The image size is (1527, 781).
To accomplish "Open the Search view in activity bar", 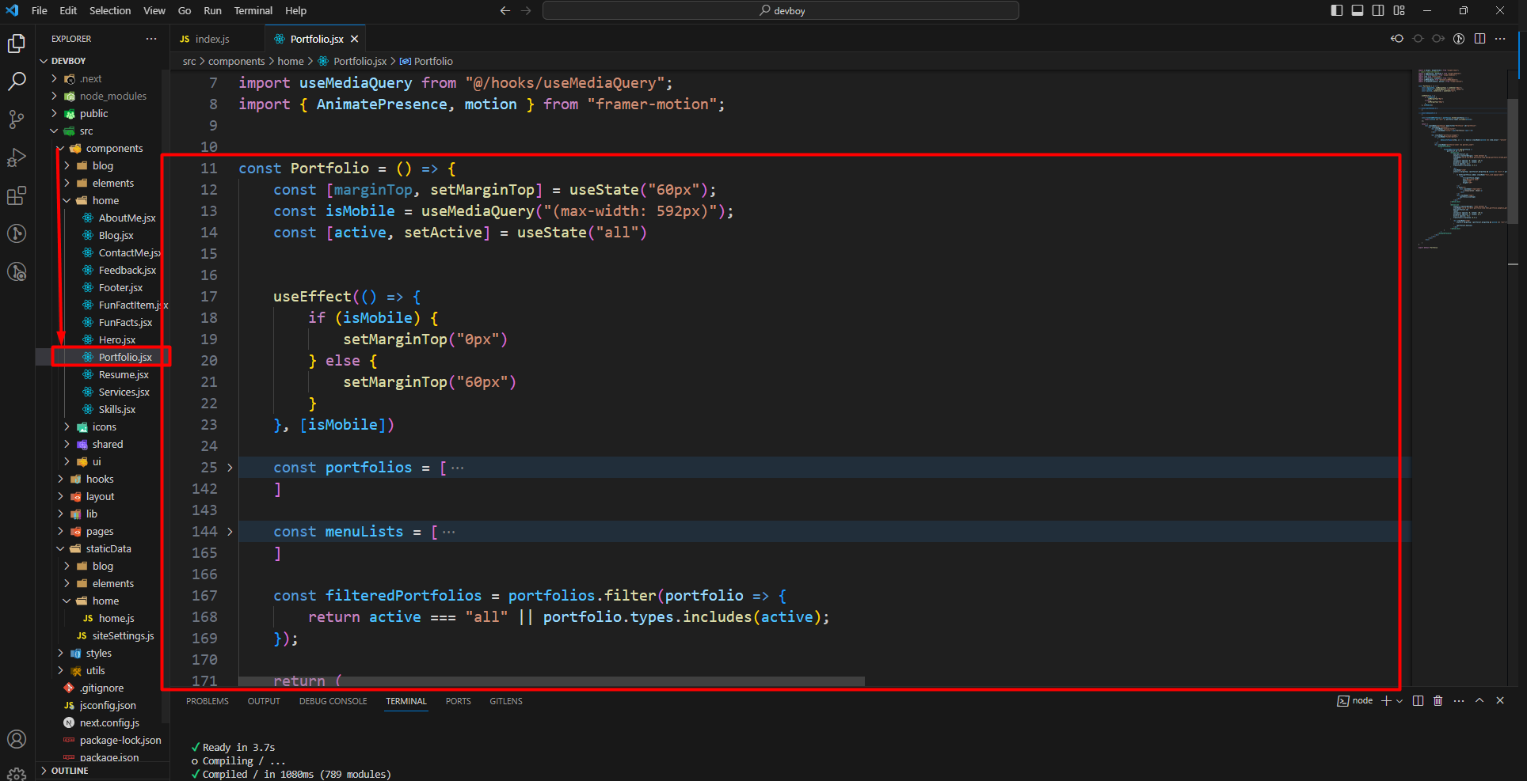I will [x=17, y=82].
